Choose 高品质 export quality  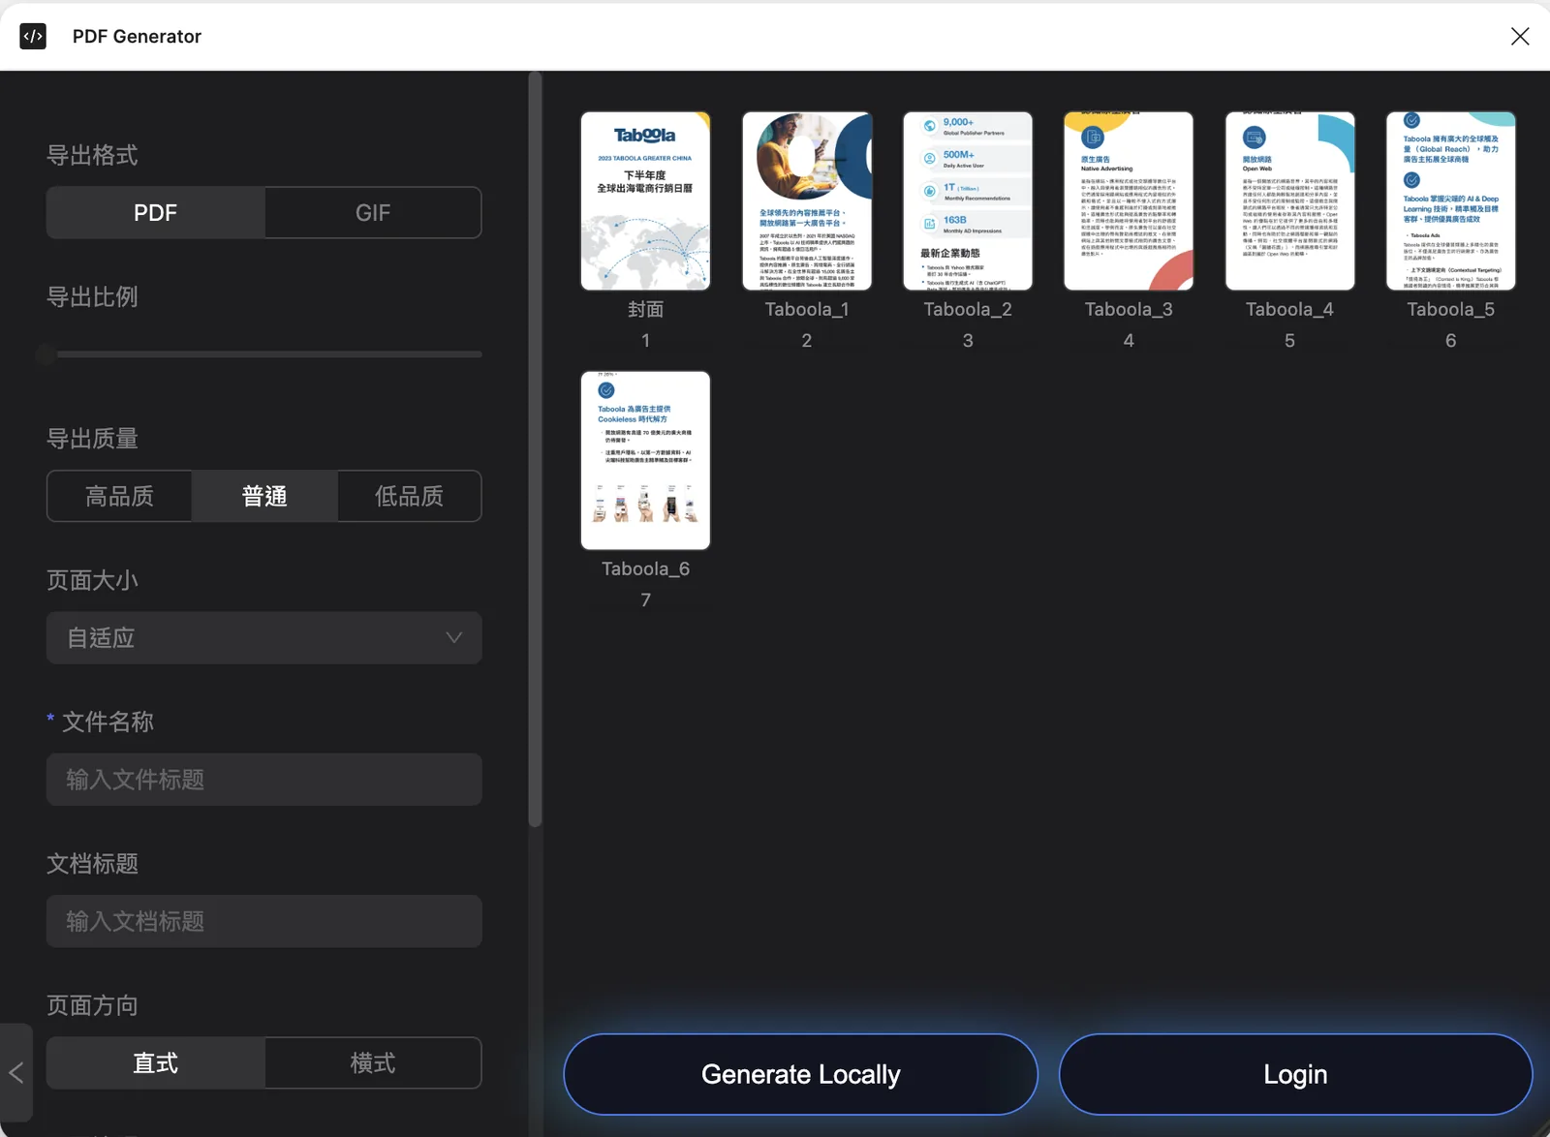click(x=119, y=497)
